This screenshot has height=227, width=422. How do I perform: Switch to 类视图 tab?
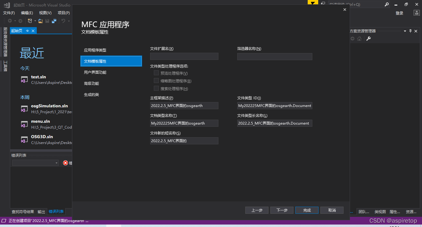point(380,212)
